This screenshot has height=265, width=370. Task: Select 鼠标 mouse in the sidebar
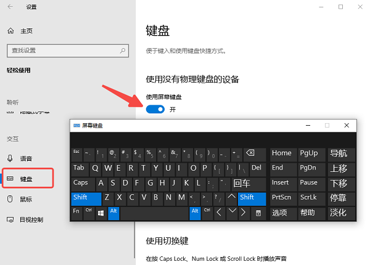26,199
